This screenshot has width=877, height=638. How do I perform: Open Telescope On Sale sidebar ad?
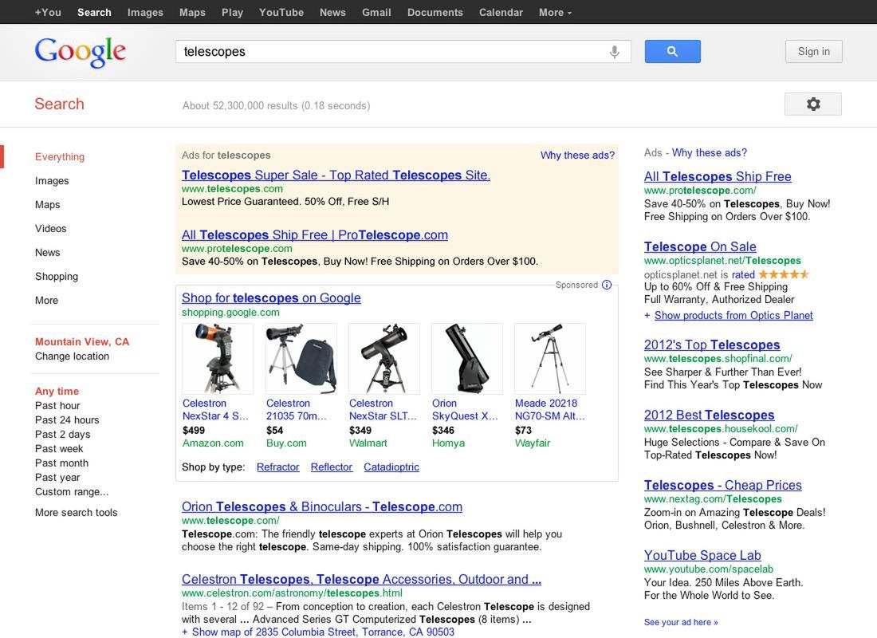coord(700,246)
